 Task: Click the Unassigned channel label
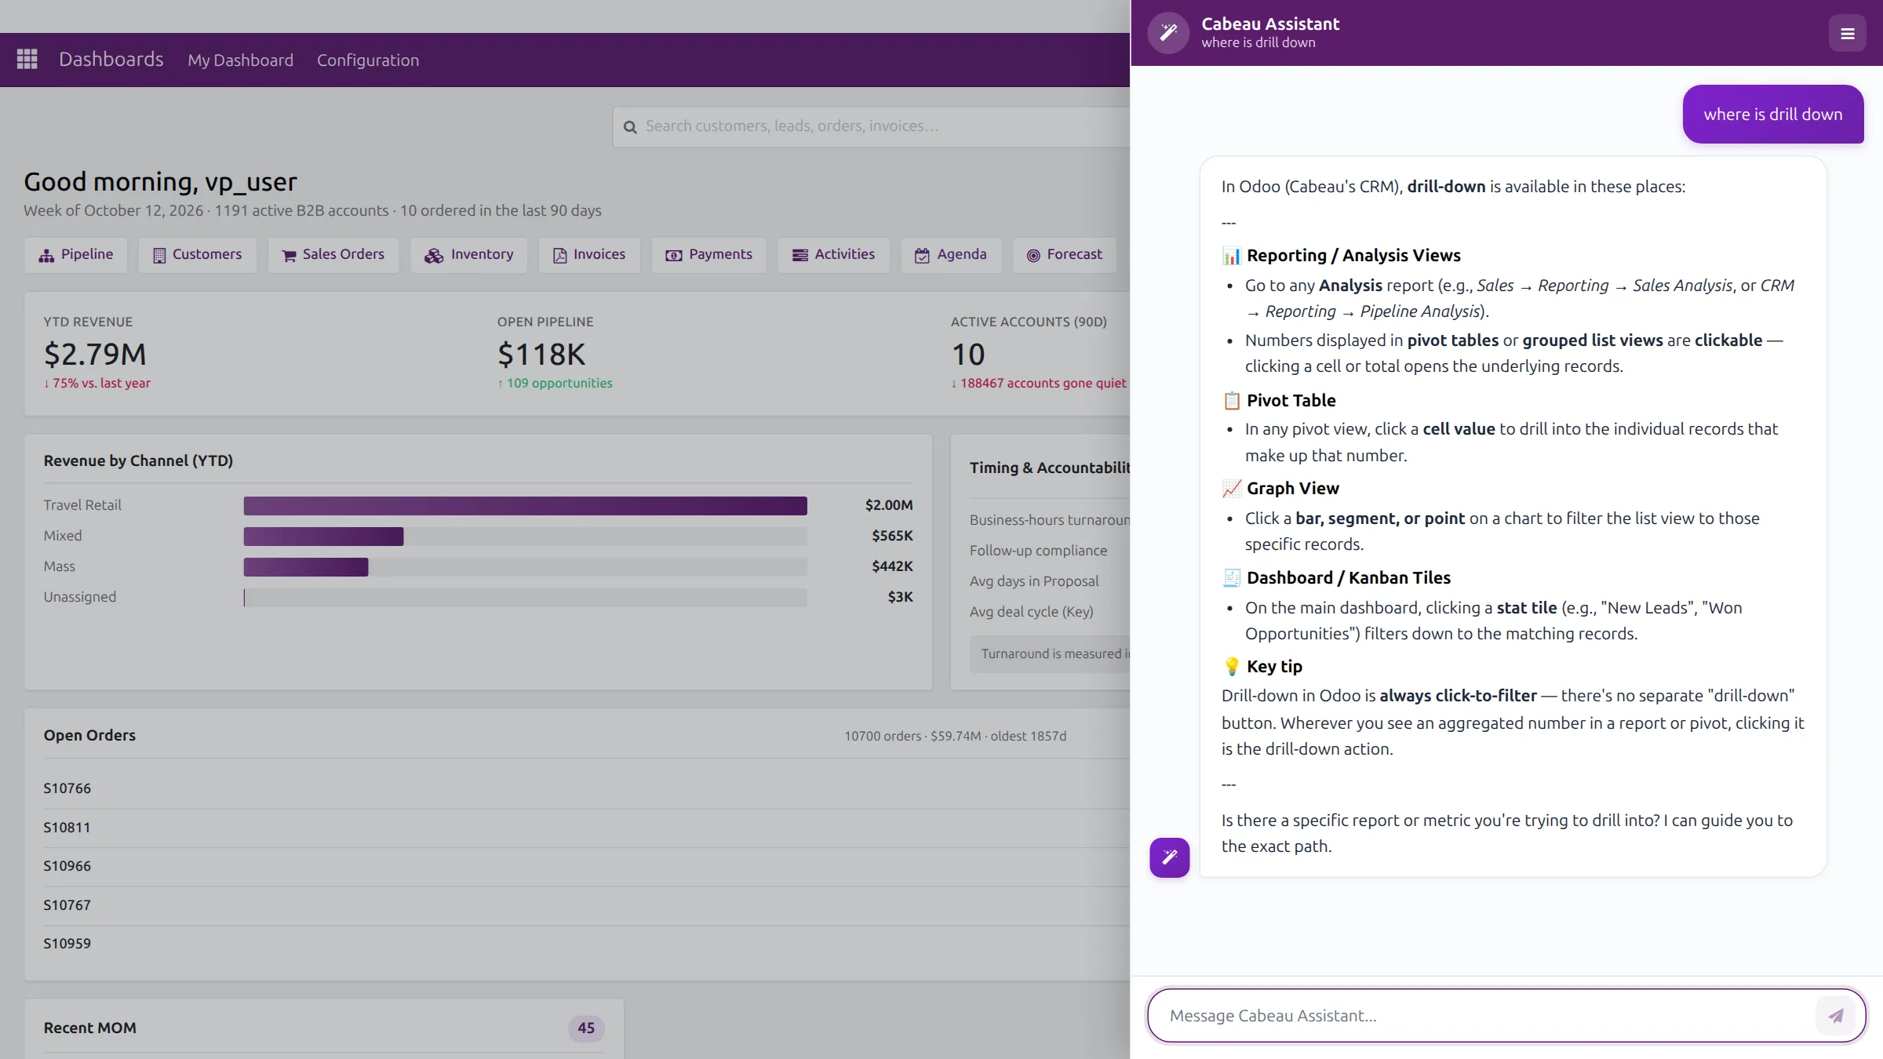pos(80,597)
